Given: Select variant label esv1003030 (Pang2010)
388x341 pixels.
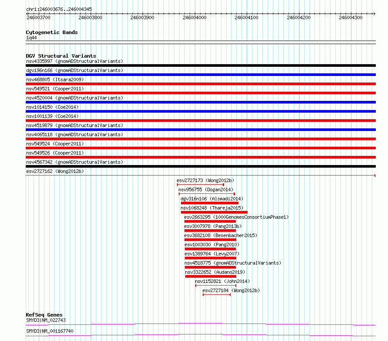Looking at the screenshot, I should (212, 245).
